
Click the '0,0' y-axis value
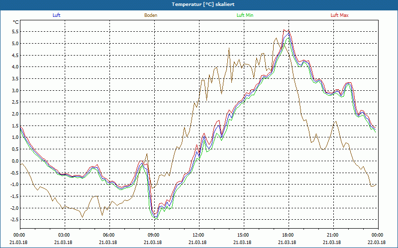point(15,161)
